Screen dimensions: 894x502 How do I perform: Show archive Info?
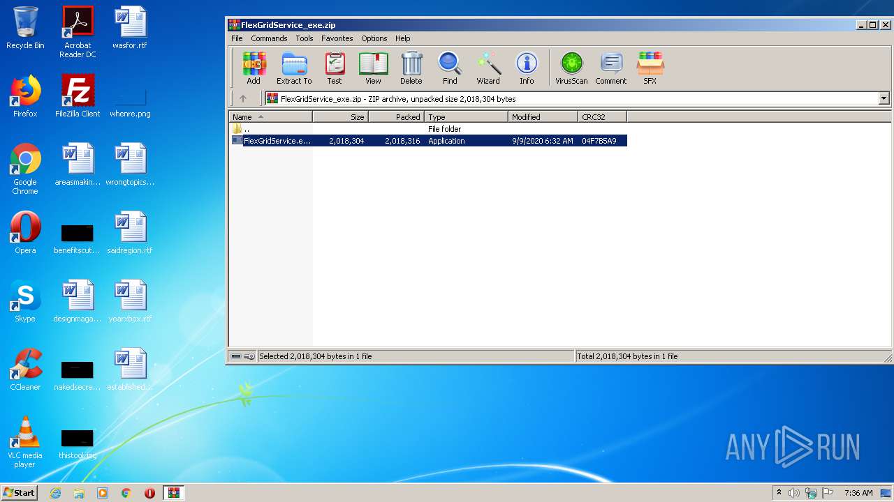[527, 68]
